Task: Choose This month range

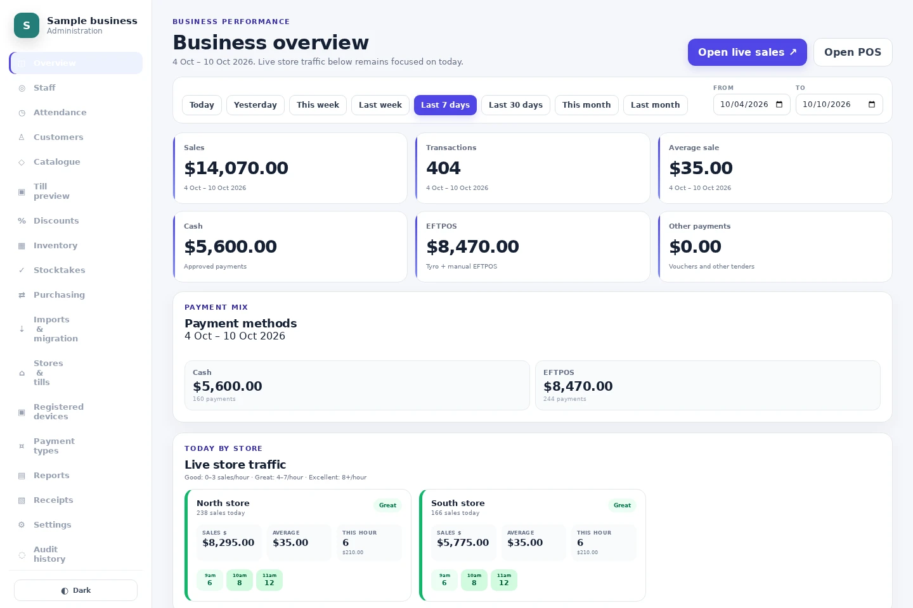Action: [586, 105]
